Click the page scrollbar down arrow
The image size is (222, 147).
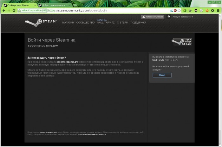click(220, 145)
